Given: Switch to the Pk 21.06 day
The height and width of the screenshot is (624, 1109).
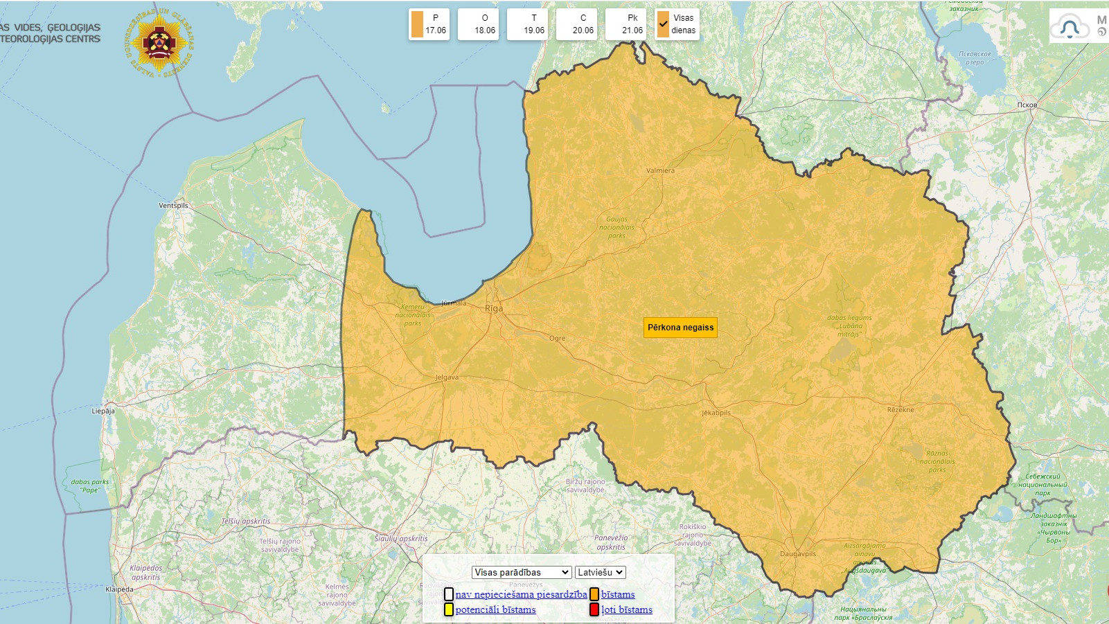Looking at the screenshot, I should [x=626, y=24].
